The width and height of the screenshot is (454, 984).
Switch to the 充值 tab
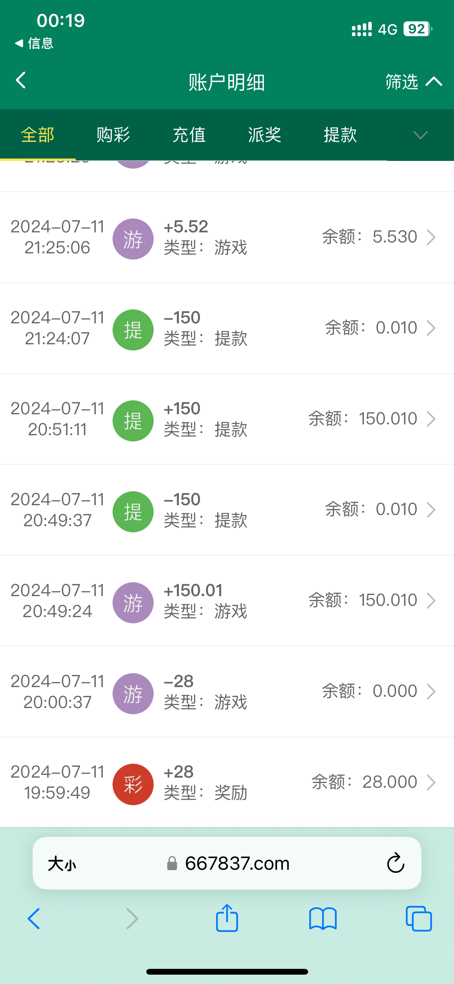coord(189,135)
